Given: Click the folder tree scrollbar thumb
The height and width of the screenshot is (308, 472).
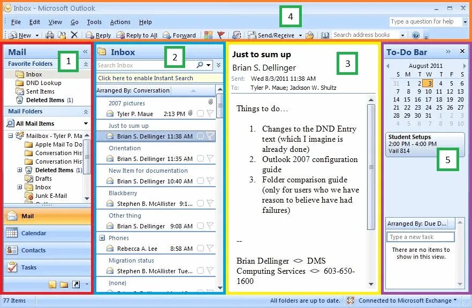Looking at the screenshot, I should [x=87, y=157].
